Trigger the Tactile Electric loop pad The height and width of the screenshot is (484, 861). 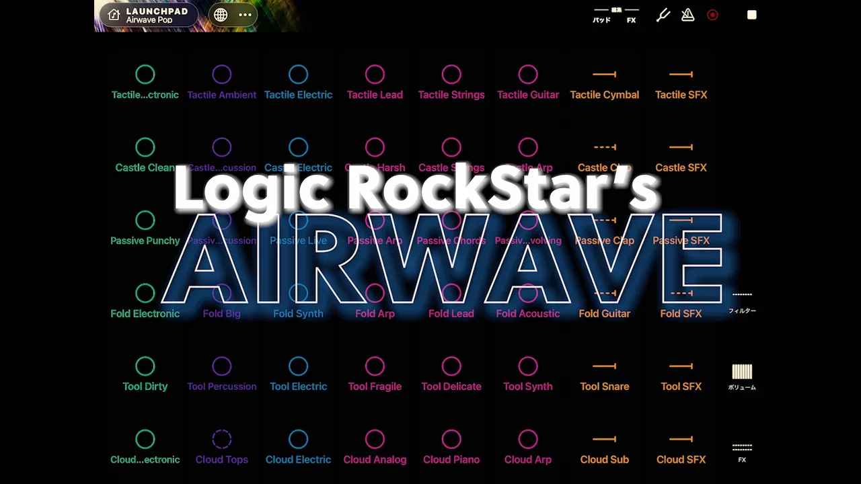click(x=299, y=83)
